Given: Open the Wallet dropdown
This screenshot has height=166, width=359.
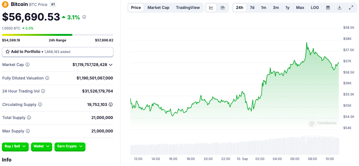Looking at the screenshot, I should [x=42, y=147].
